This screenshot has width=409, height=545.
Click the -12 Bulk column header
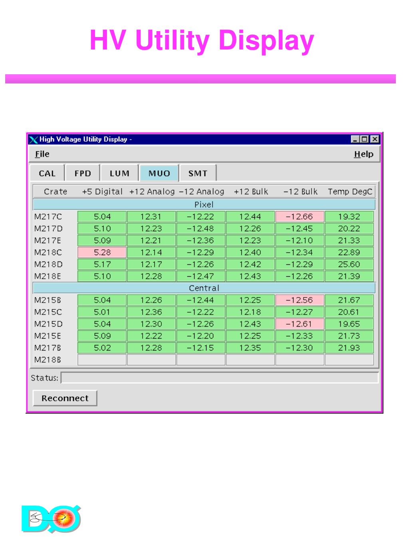300,192
